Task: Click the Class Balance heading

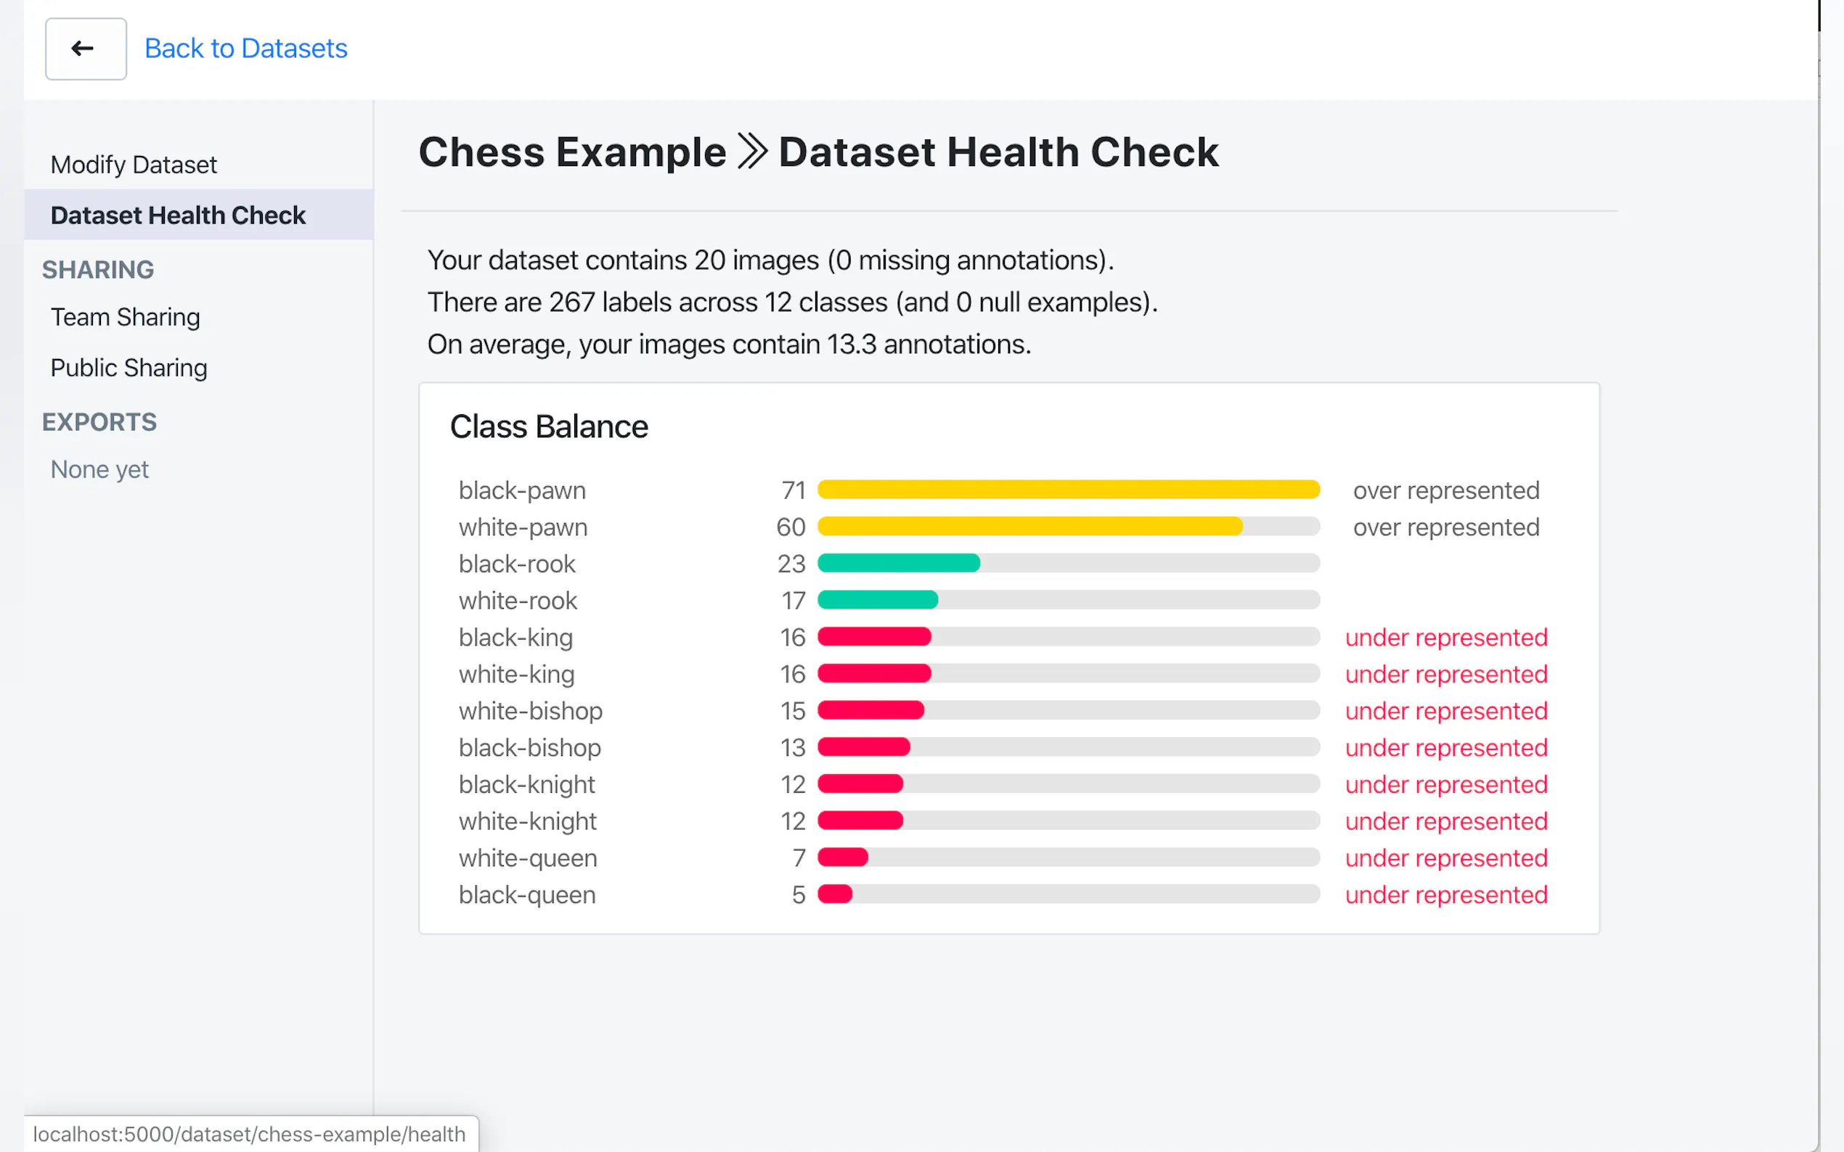Action: pyautogui.click(x=548, y=427)
